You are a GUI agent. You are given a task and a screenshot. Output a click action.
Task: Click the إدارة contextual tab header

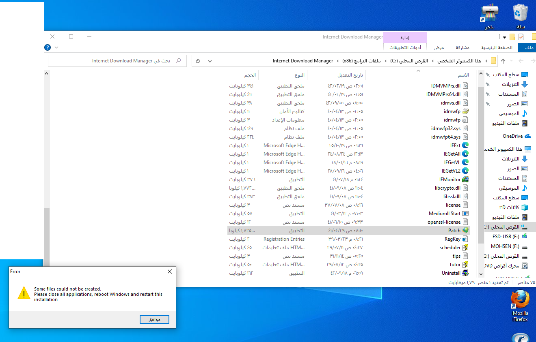tap(405, 37)
